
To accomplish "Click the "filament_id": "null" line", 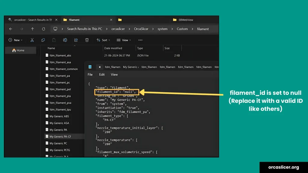I will click(x=116, y=92).
